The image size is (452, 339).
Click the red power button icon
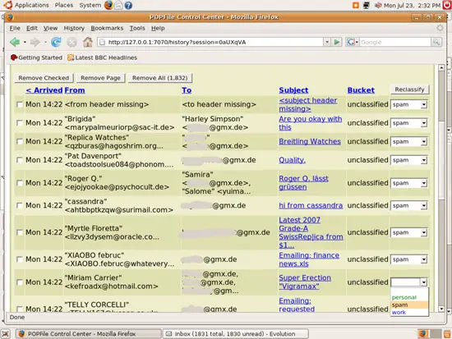447,5
